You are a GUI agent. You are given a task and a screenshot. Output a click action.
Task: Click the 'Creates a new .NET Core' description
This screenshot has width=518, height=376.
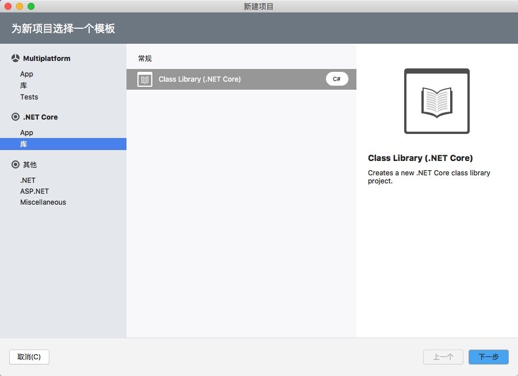pyautogui.click(x=429, y=177)
